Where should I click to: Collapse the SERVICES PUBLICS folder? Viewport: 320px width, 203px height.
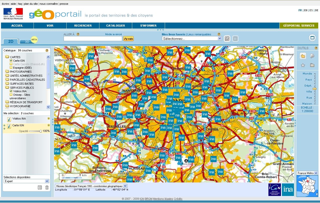[7, 88]
